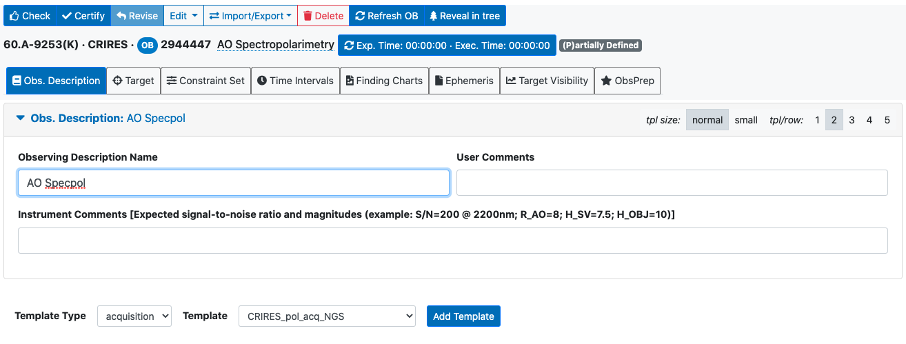Open the Edit dropdown menu
Viewport: 906px width, 344px height.
tap(183, 16)
